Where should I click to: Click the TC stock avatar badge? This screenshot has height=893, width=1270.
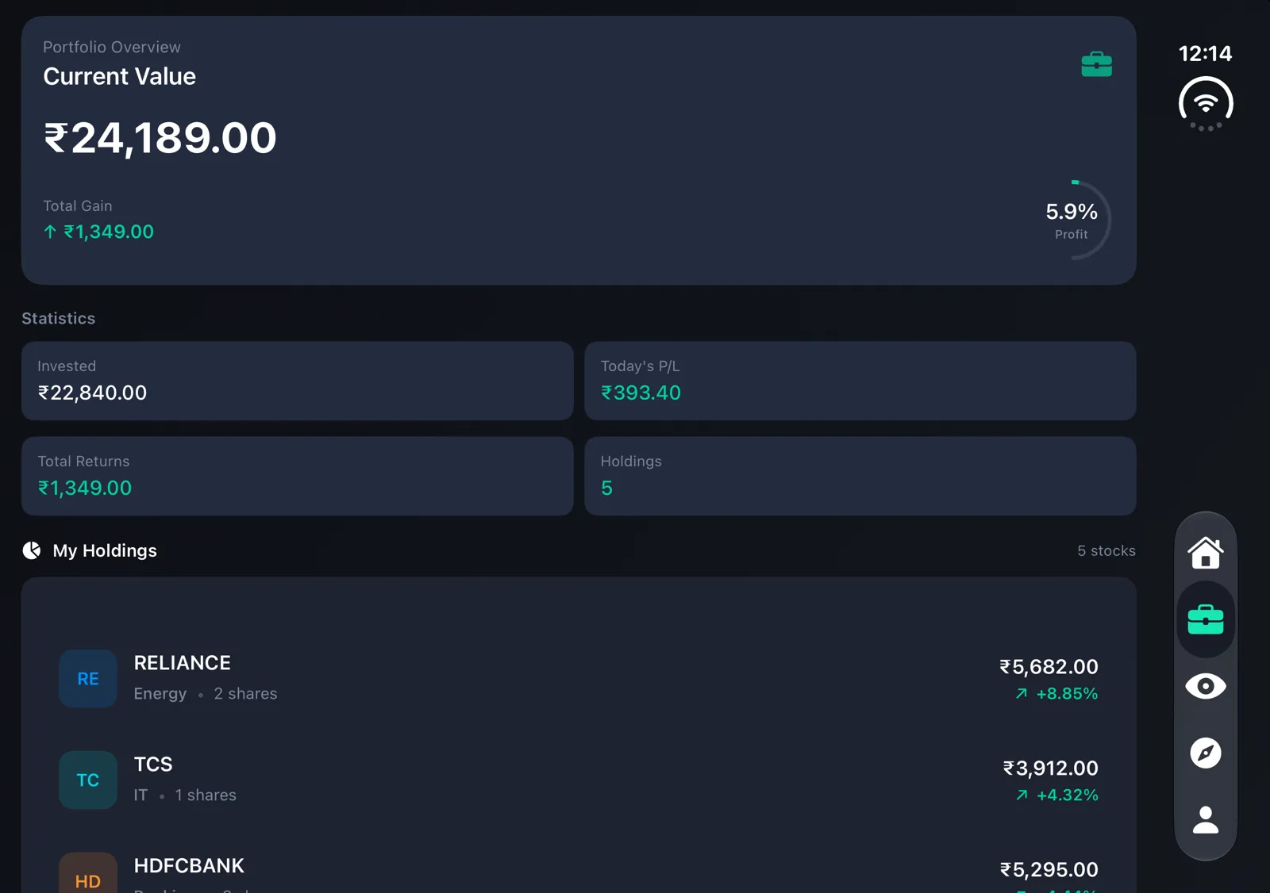(88, 780)
